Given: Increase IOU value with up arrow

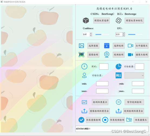Looking at the screenshot, I should pyautogui.click(x=123, y=33).
